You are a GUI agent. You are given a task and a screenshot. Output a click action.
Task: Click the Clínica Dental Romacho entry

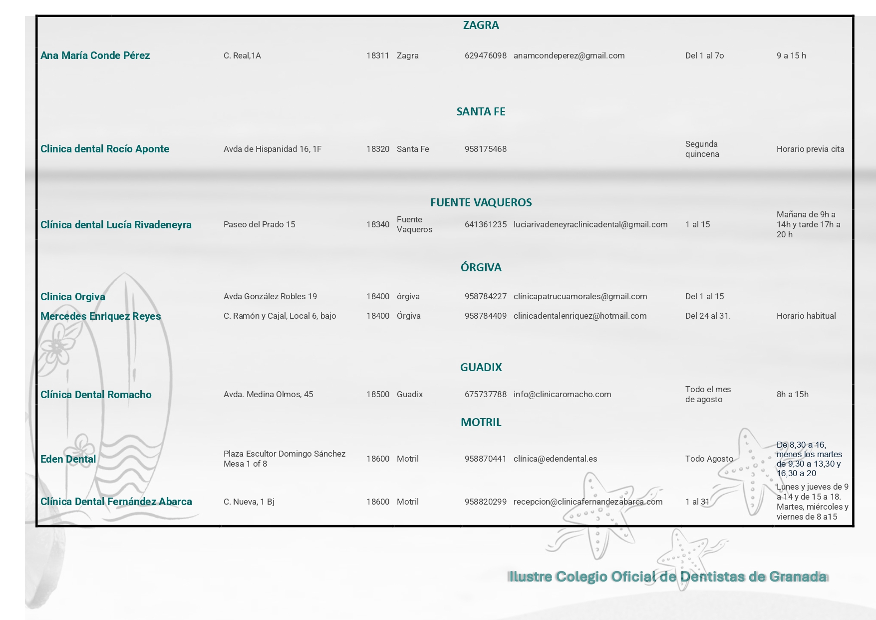coord(96,395)
